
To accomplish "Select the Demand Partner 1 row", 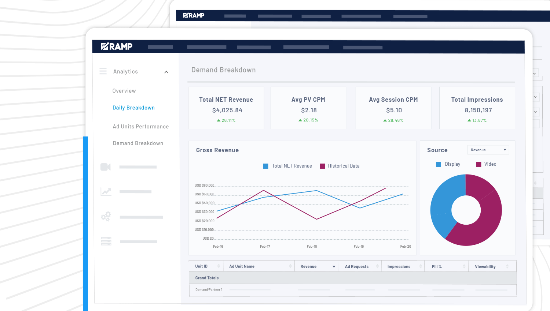I will (x=353, y=290).
